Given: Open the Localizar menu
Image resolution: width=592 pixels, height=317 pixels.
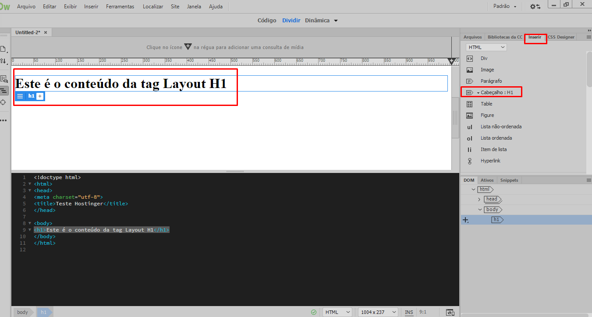Looking at the screenshot, I should tap(153, 7).
